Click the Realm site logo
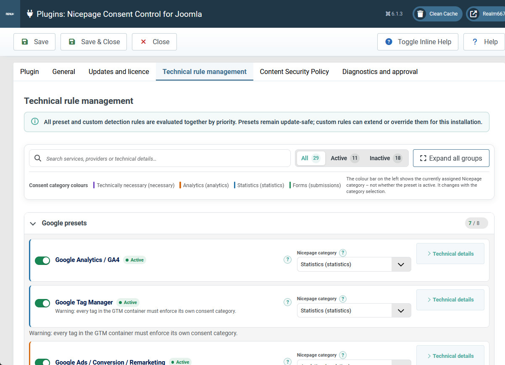The width and height of the screenshot is (505, 365). (x=10, y=14)
